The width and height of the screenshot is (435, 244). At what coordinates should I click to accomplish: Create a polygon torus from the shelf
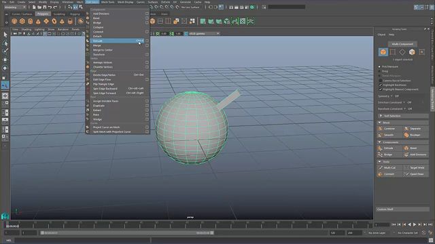click(54, 21)
